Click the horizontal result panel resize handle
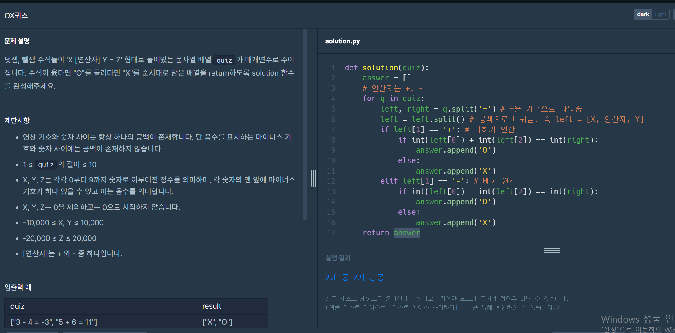Viewport: 675px width, 333px height. pyautogui.click(x=552, y=250)
